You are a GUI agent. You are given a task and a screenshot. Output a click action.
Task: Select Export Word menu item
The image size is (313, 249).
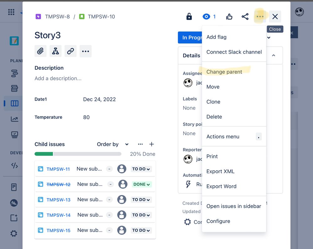tap(234, 186)
